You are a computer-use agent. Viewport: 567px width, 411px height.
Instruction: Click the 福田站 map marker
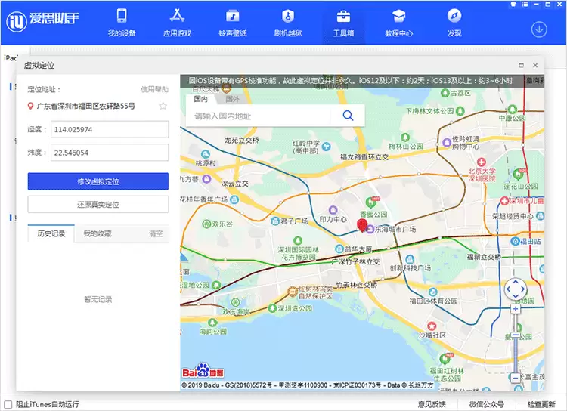click(x=515, y=242)
